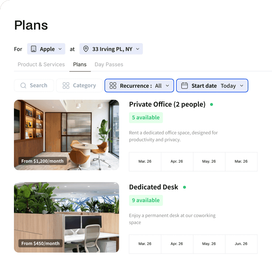Focus the Search input field
Image resolution: width=272 pixels, height=264 pixels.
(x=34, y=85)
